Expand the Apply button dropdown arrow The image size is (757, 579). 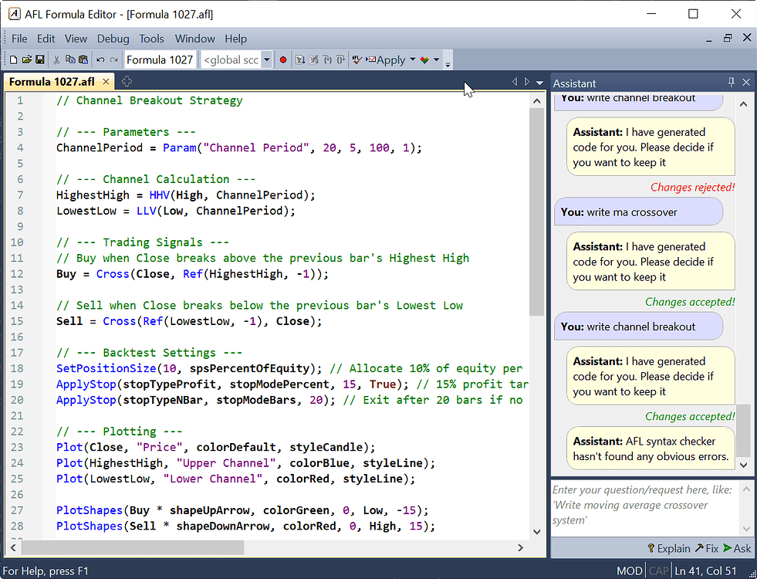412,59
